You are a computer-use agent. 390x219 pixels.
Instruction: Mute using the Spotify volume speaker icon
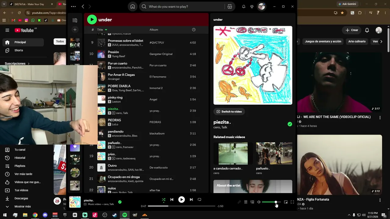tap(259, 202)
